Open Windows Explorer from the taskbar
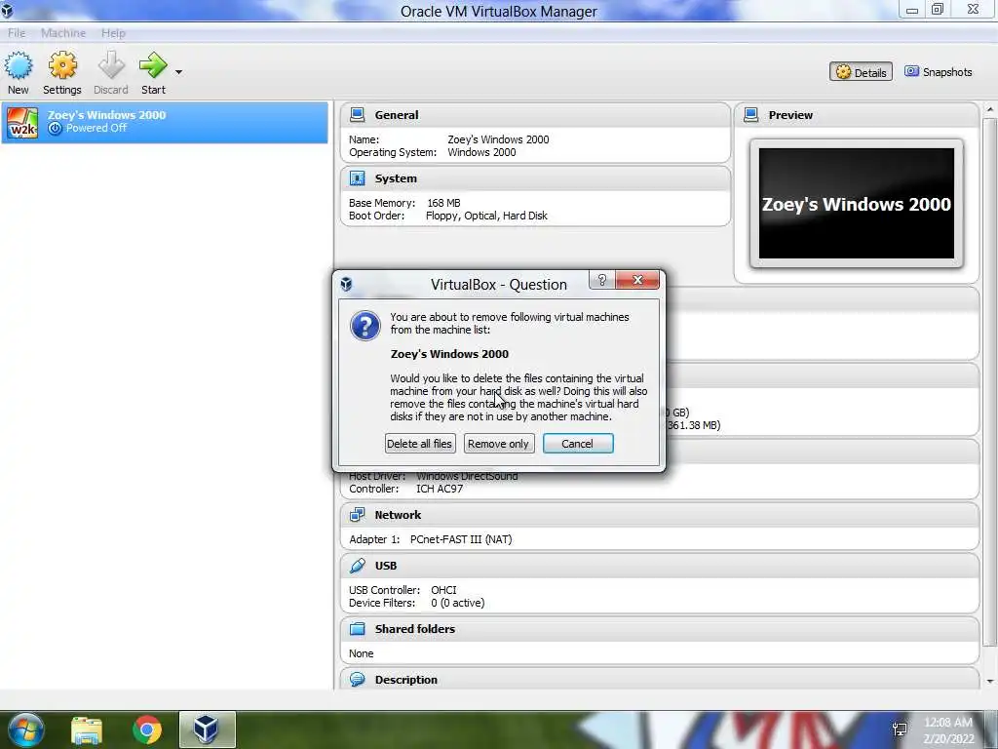The image size is (998, 749). (x=87, y=729)
